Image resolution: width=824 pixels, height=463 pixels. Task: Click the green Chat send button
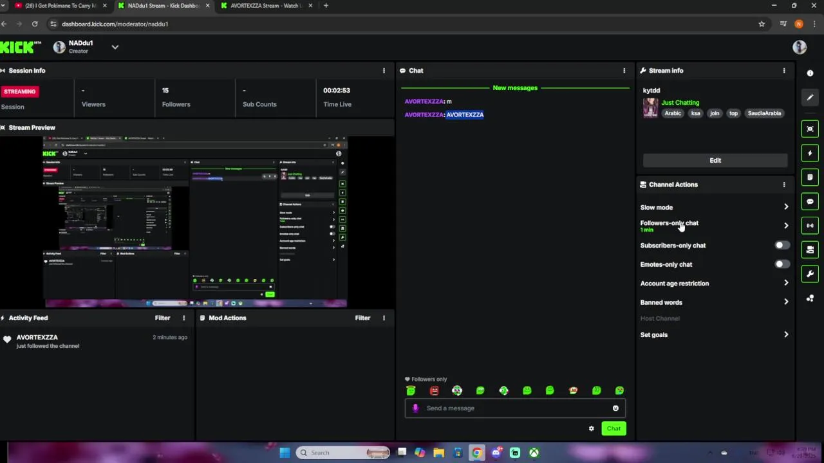click(613, 428)
